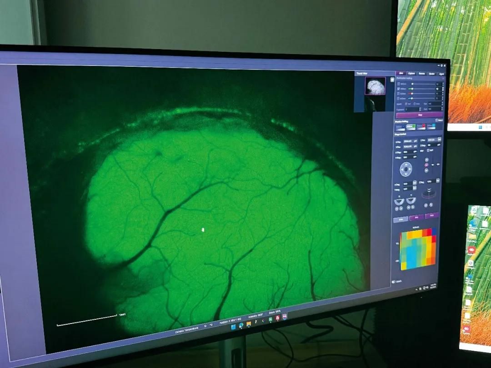Click the Z position field side button

coord(439,139)
